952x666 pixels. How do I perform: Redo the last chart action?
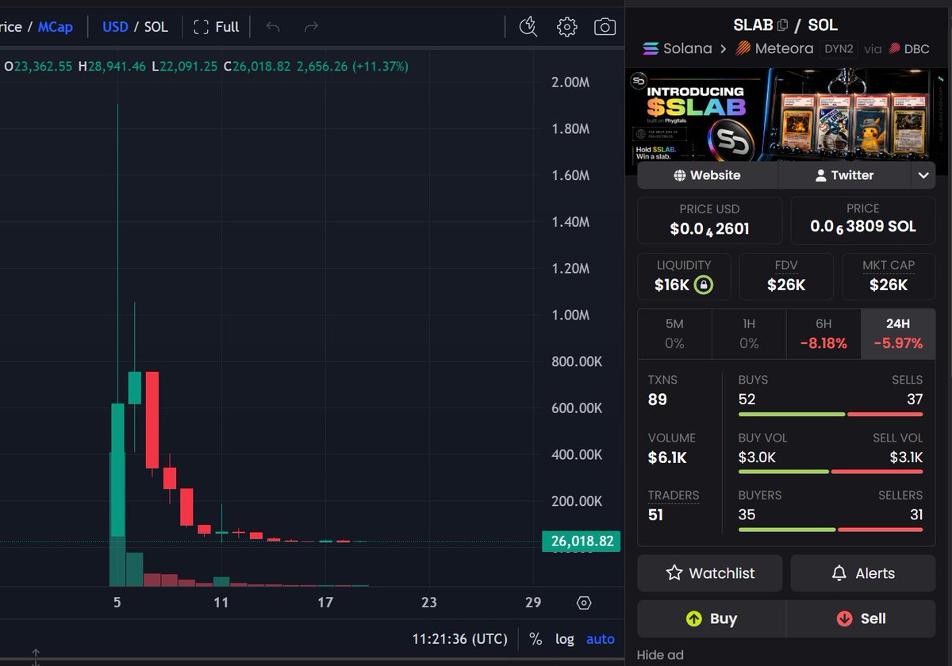pyautogui.click(x=311, y=27)
